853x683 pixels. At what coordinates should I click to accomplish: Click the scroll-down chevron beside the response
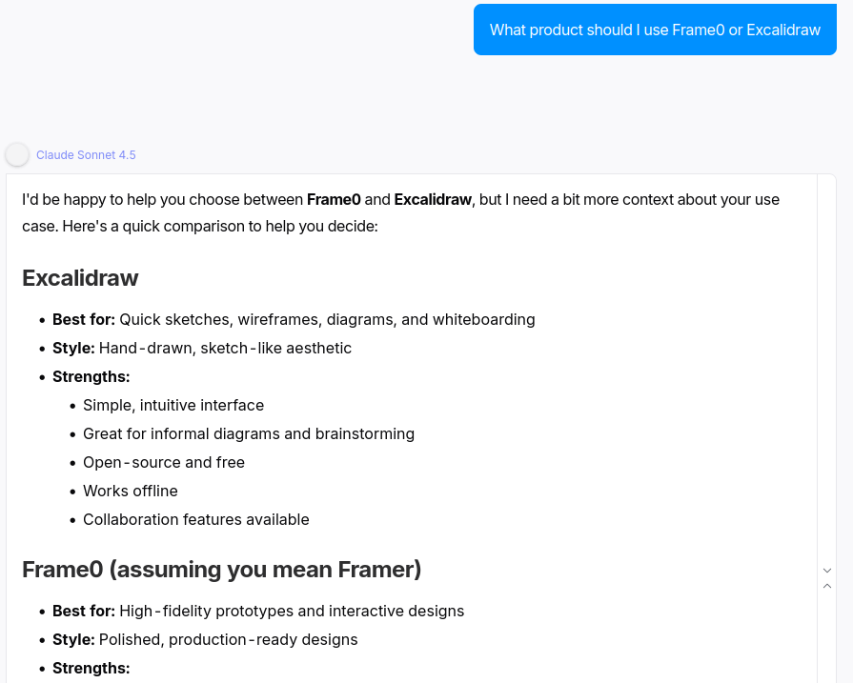pyautogui.click(x=827, y=571)
